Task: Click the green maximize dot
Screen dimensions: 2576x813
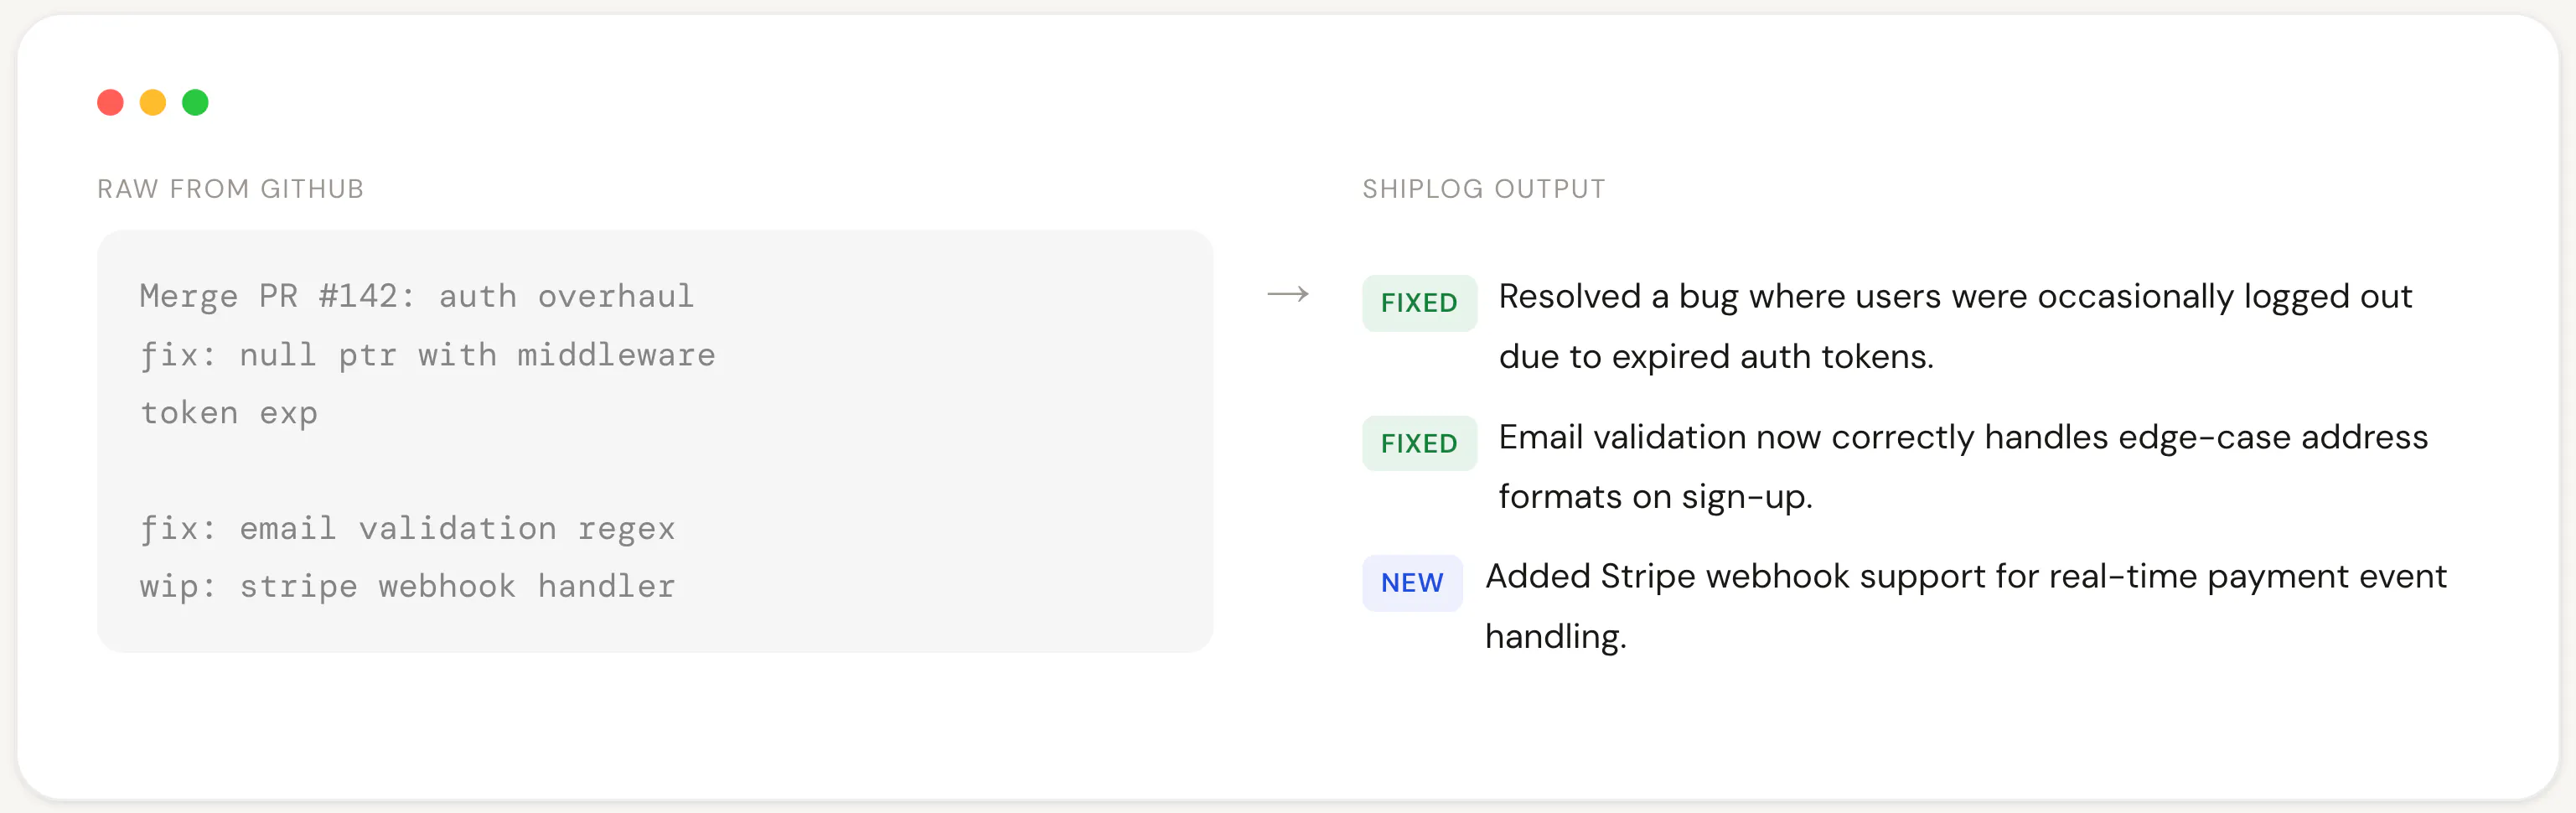Action: [x=195, y=102]
